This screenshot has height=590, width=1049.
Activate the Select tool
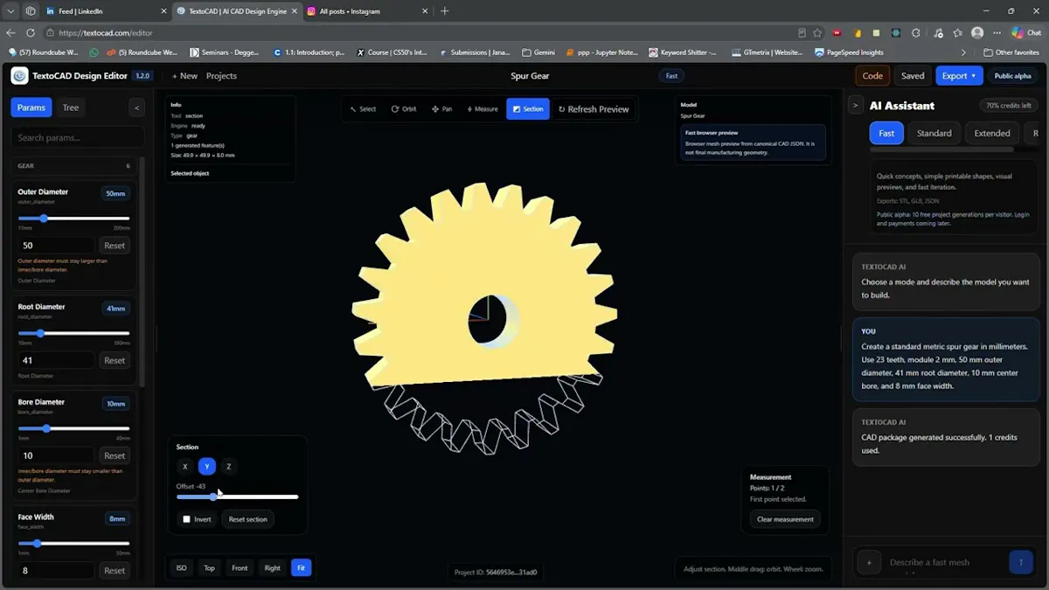click(x=363, y=109)
